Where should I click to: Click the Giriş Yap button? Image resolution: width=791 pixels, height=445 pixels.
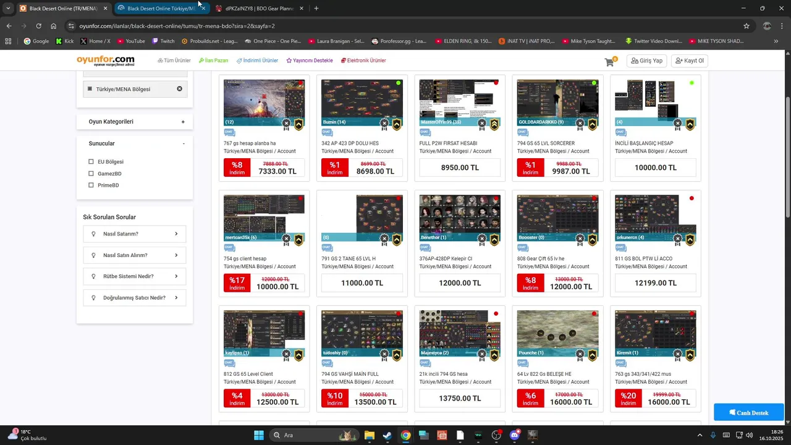point(647,61)
